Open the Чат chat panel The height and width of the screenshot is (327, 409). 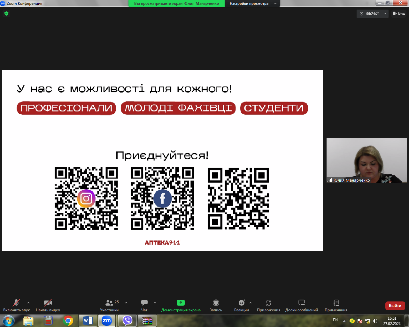(144, 305)
